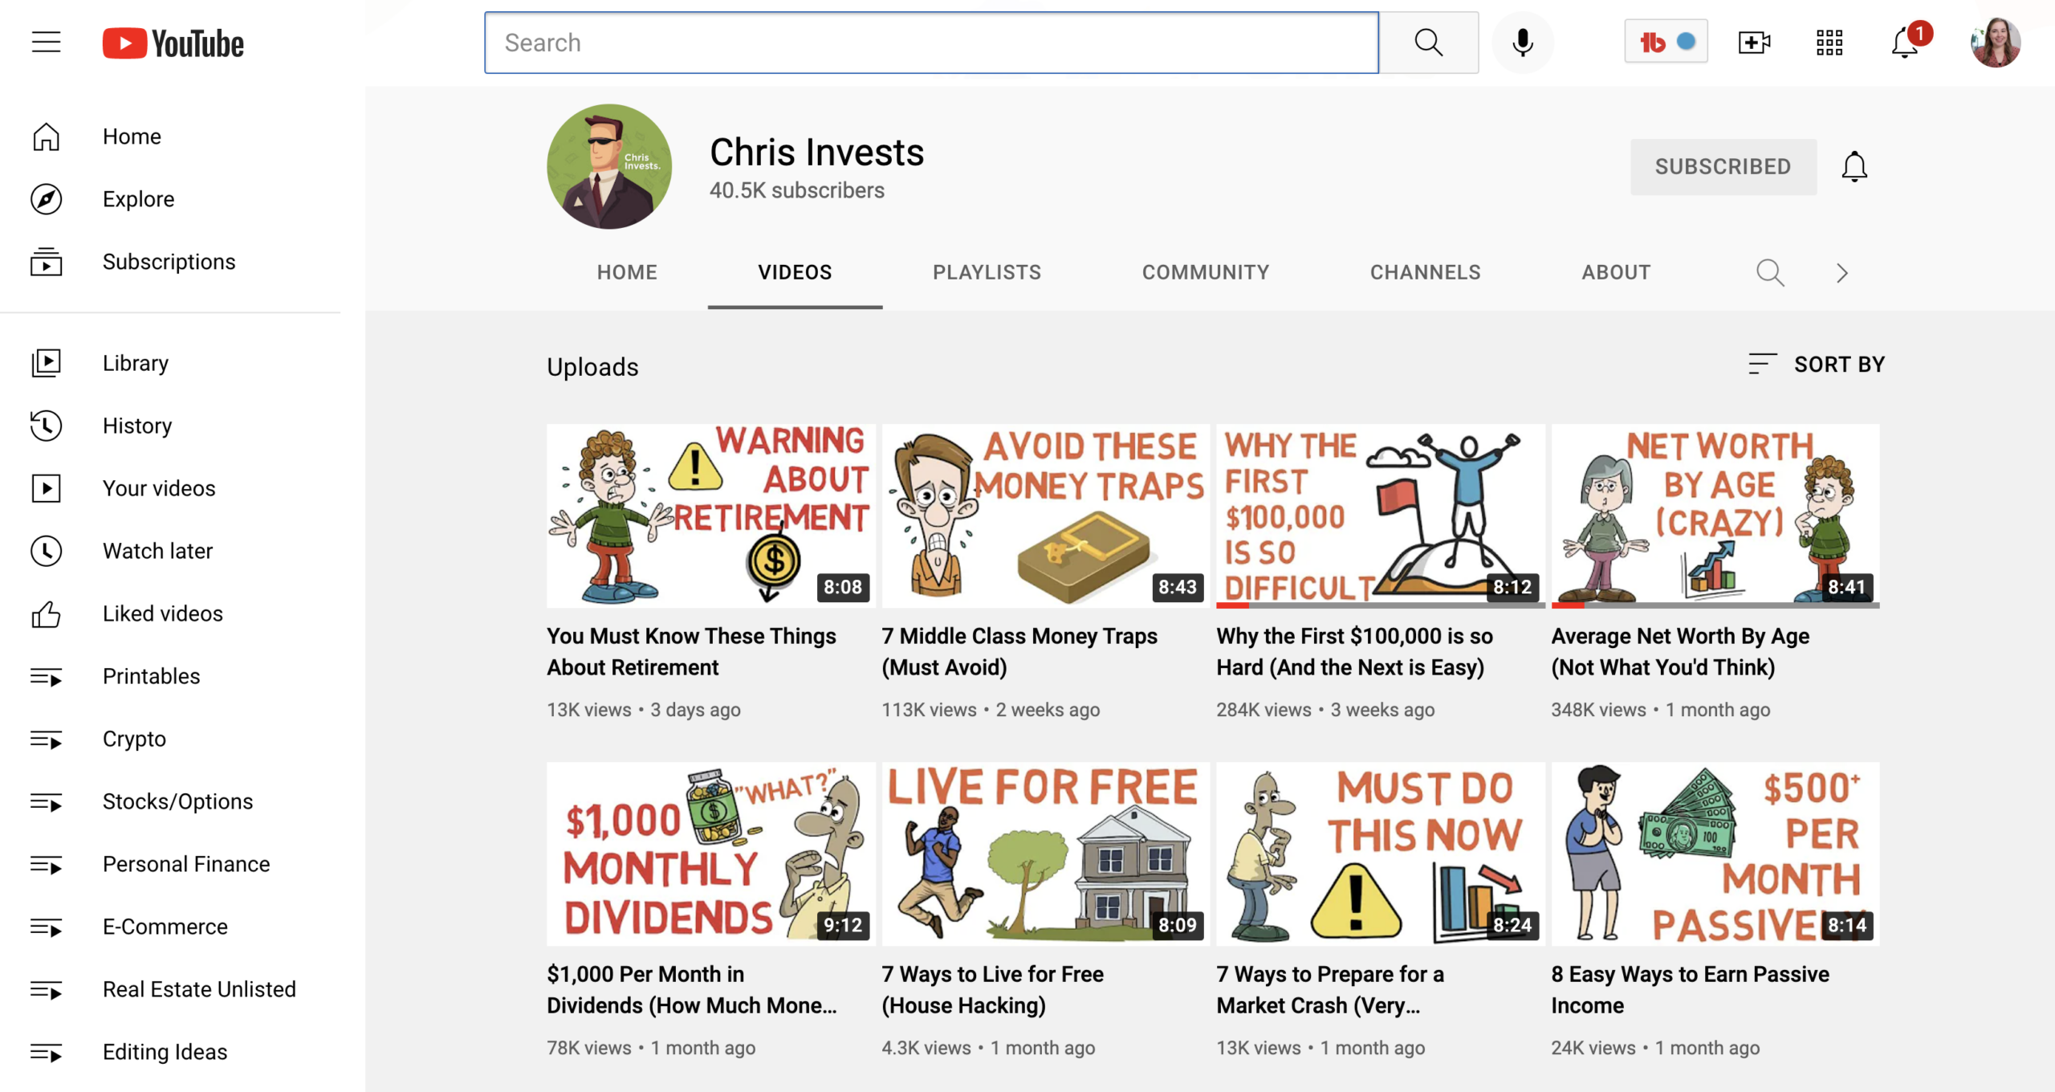The width and height of the screenshot is (2055, 1092).
Task: Open the Create video camera icon
Action: (x=1755, y=43)
